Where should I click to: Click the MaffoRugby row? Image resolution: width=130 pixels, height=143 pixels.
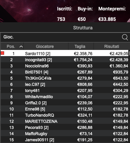point(65,133)
